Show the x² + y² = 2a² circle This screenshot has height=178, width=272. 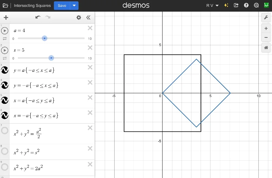5,167
